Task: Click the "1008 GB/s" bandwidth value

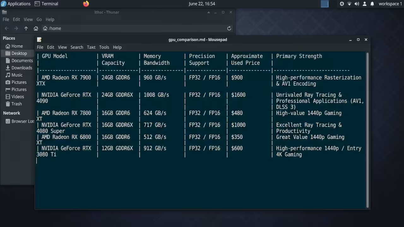Action: [x=156, y=95]
